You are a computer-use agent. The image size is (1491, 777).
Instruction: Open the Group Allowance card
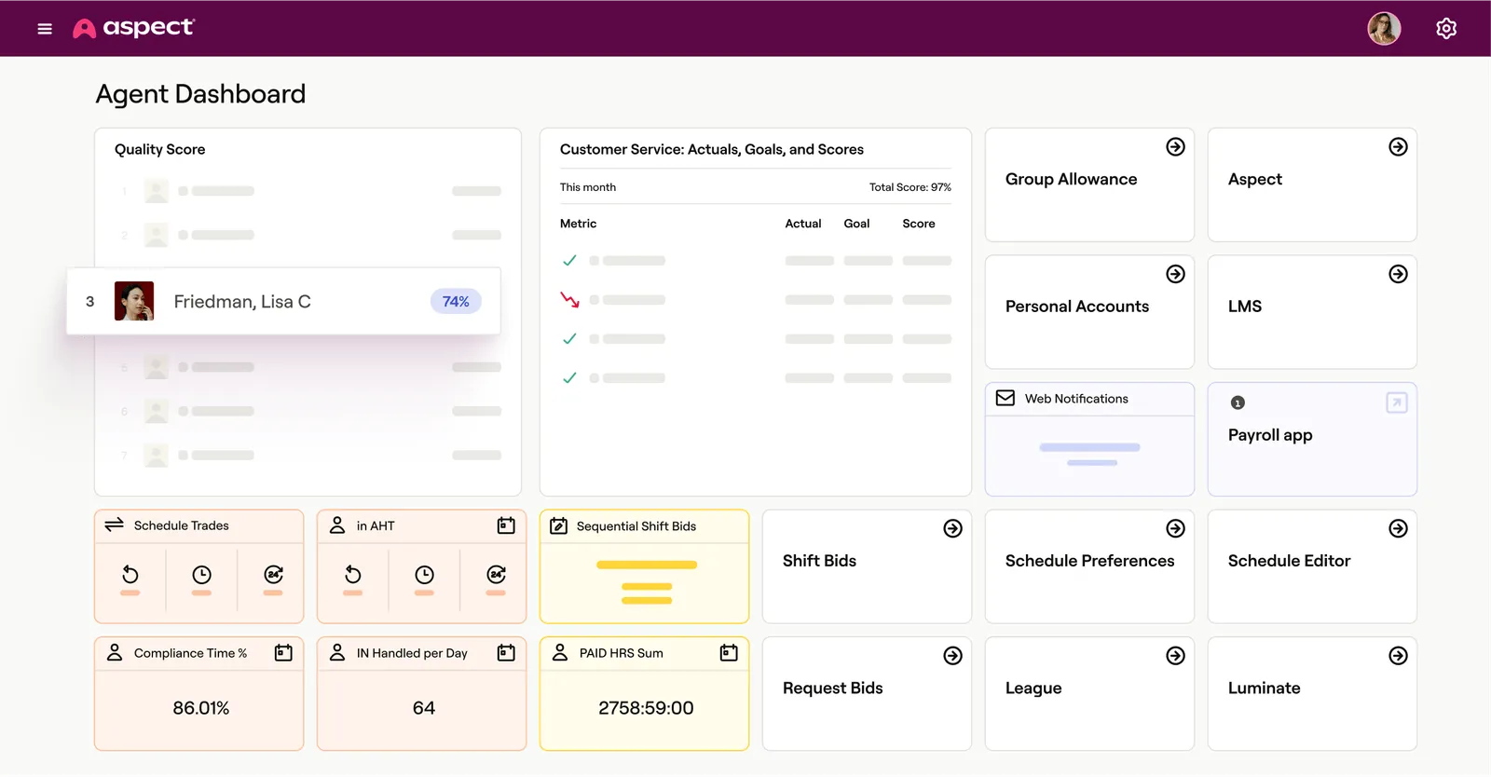coord(1089,184)
